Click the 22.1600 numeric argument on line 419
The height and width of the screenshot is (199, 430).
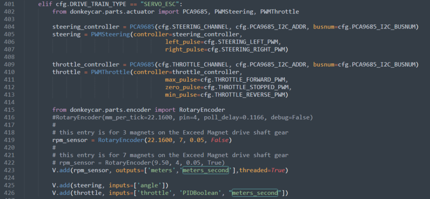point(160,140)
